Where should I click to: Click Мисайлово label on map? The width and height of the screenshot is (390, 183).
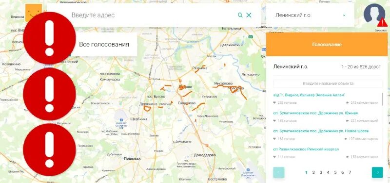223,83
